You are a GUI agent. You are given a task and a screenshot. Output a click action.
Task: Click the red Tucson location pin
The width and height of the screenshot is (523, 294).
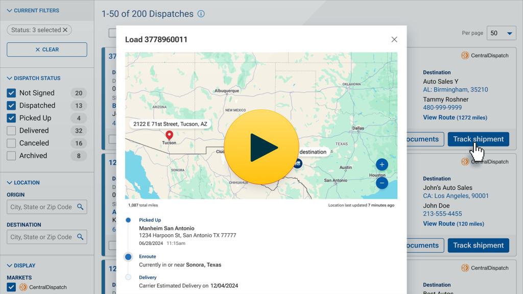pyautogui.click(x=169, y=135)
